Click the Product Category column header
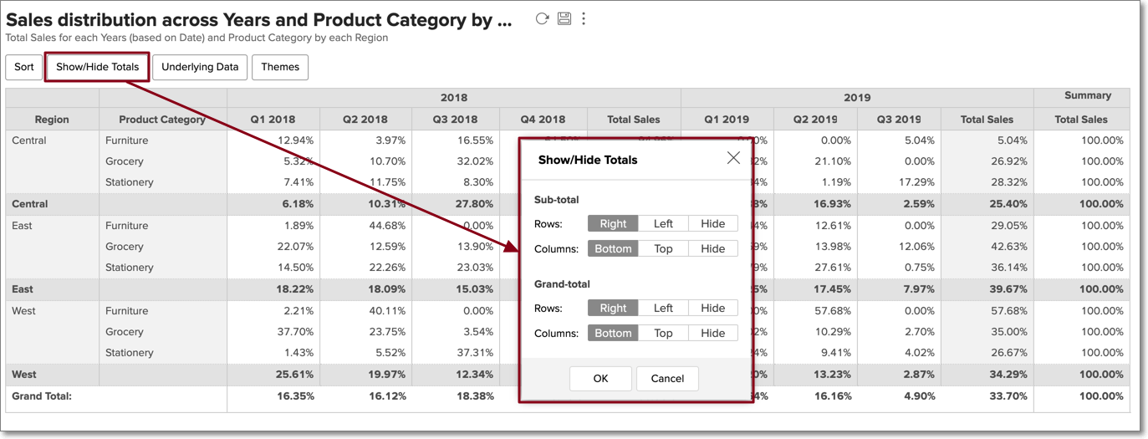 pyautogui.click(x=162, y=120)
